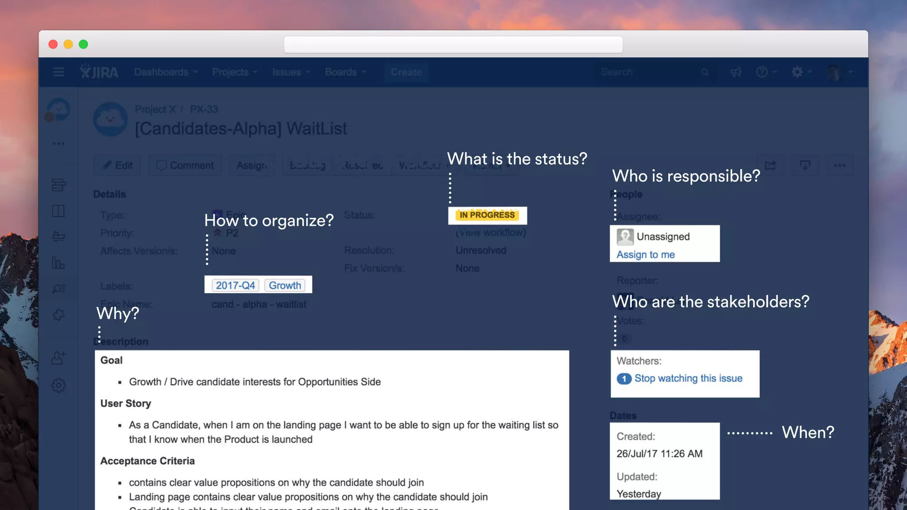Viewport: 907px width, 510px height.
Task: Open the hamburger menu in Jira header
Action: point(58,72)
